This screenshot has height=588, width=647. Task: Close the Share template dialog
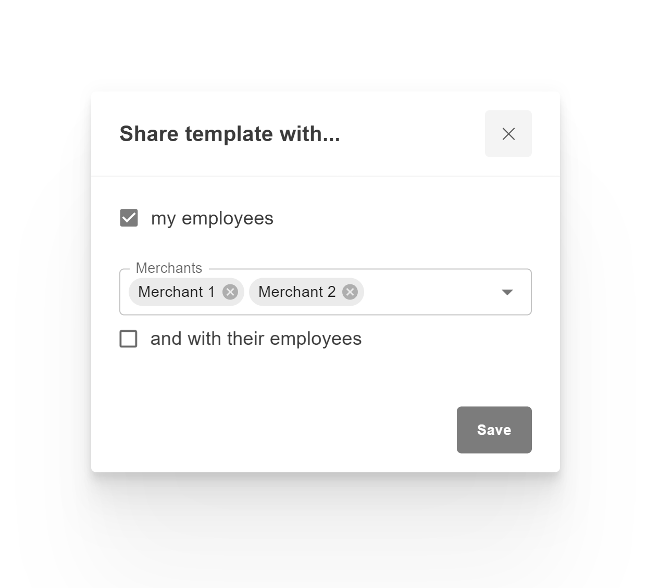coord(508,134)
